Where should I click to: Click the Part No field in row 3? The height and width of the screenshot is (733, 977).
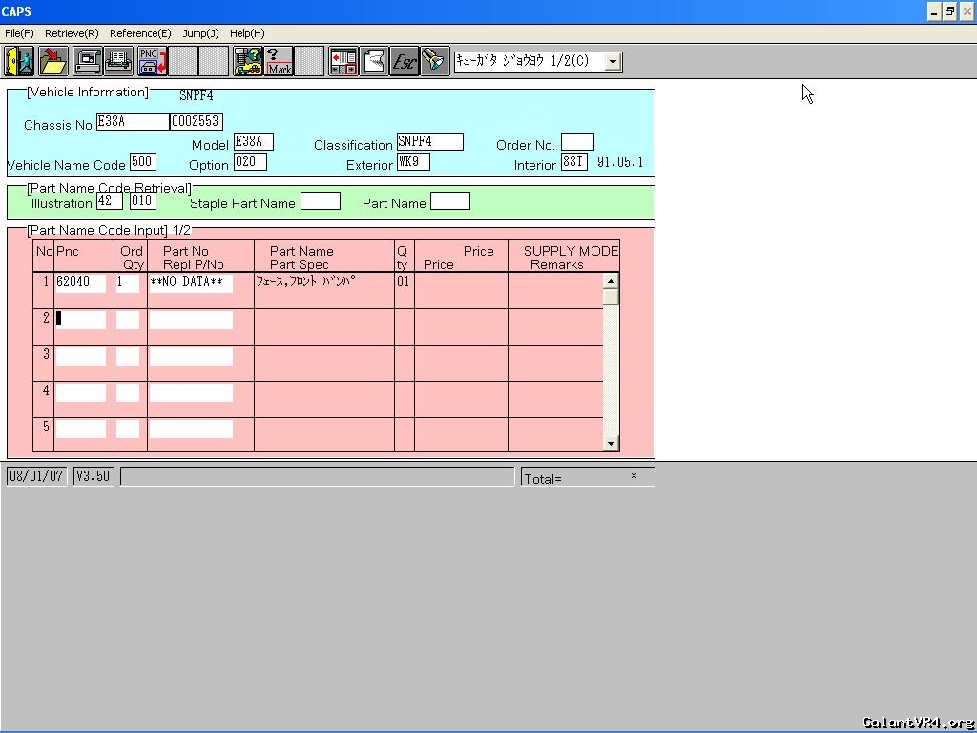click(x=191, y=356)
